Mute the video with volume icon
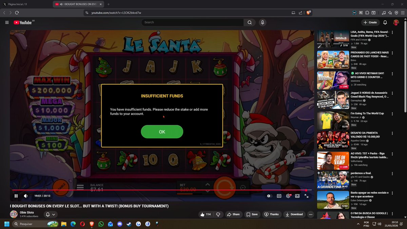The height and width of the screenshot is (229, 407). (26, 196)
